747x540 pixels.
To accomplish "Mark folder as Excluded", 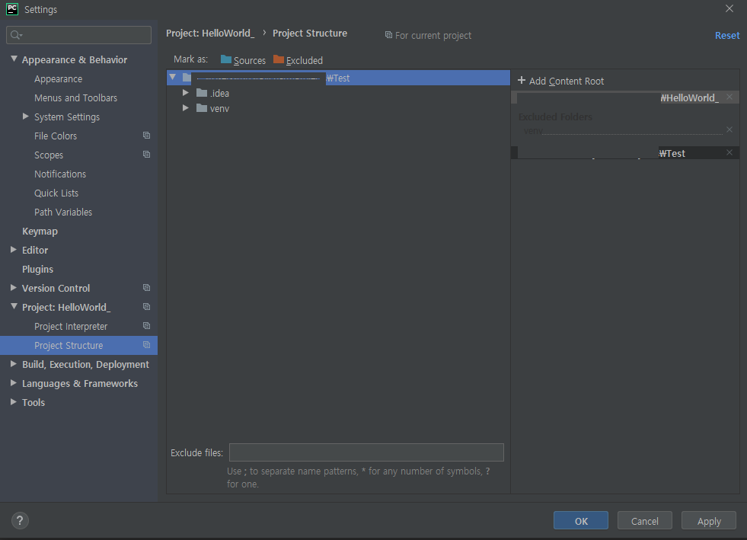I will (298, 60).
